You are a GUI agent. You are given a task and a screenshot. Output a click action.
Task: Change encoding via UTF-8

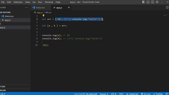pos(114,94)
